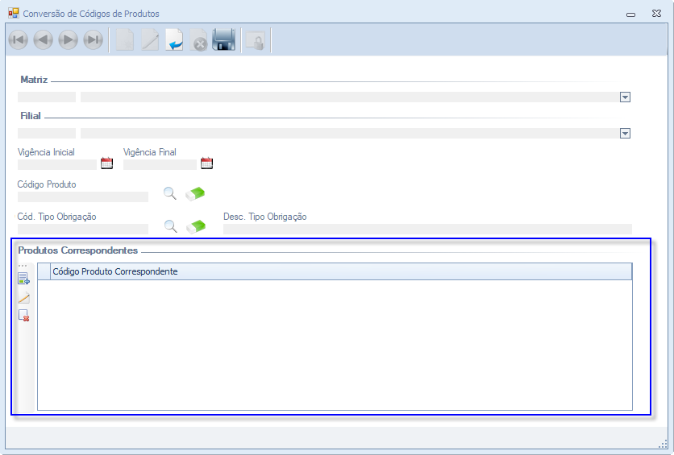
Task: Clear Código Produto with the eraser icon
Action: (x=195, y=193)
